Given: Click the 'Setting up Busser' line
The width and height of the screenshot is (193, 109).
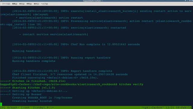Looking at the screenshot, I should click(27, 94).
